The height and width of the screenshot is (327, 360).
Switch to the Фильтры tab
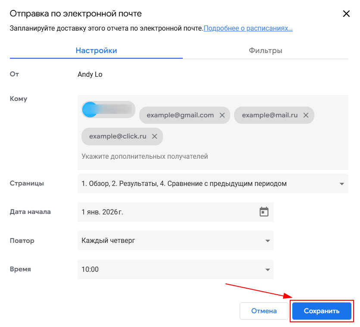pyautogui.click(x=265, y=50)
